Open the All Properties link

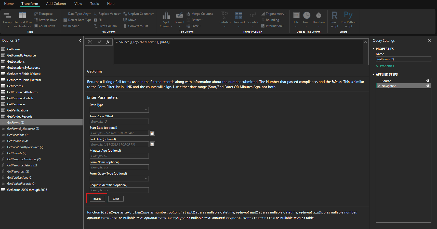point(385,66)
